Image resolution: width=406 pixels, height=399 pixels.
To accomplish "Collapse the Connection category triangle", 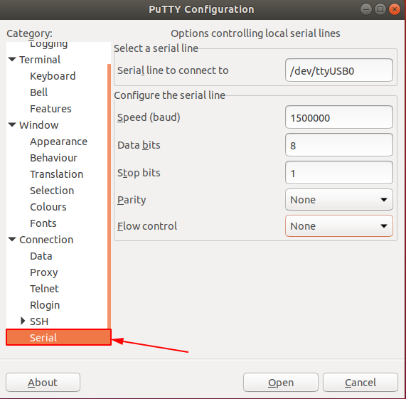I will [x=12, y=240].
